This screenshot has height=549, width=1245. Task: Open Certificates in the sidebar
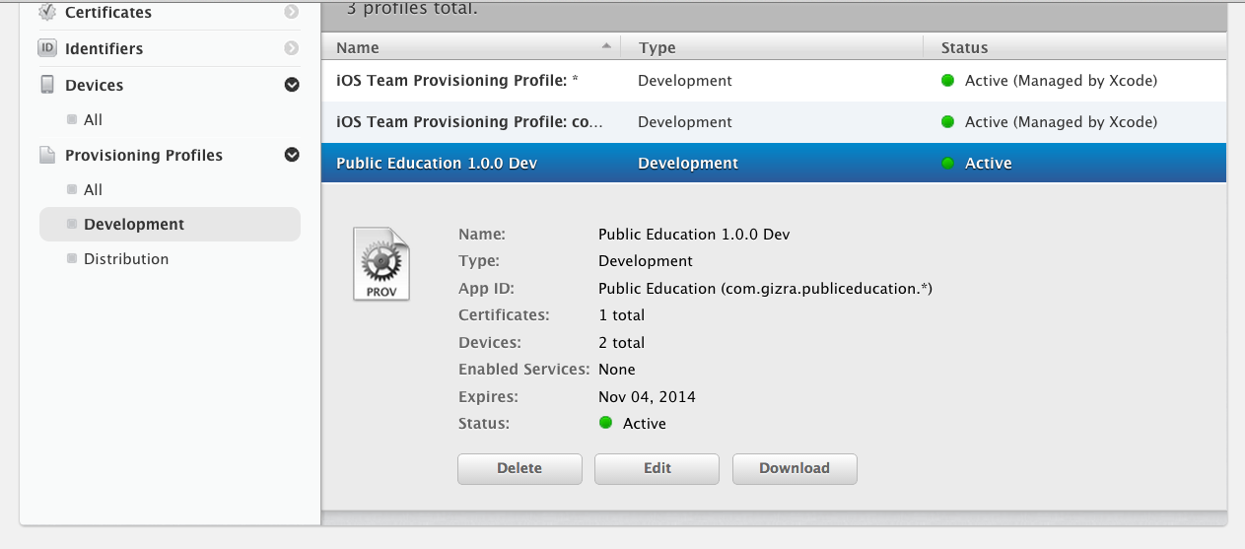point(108,13)
